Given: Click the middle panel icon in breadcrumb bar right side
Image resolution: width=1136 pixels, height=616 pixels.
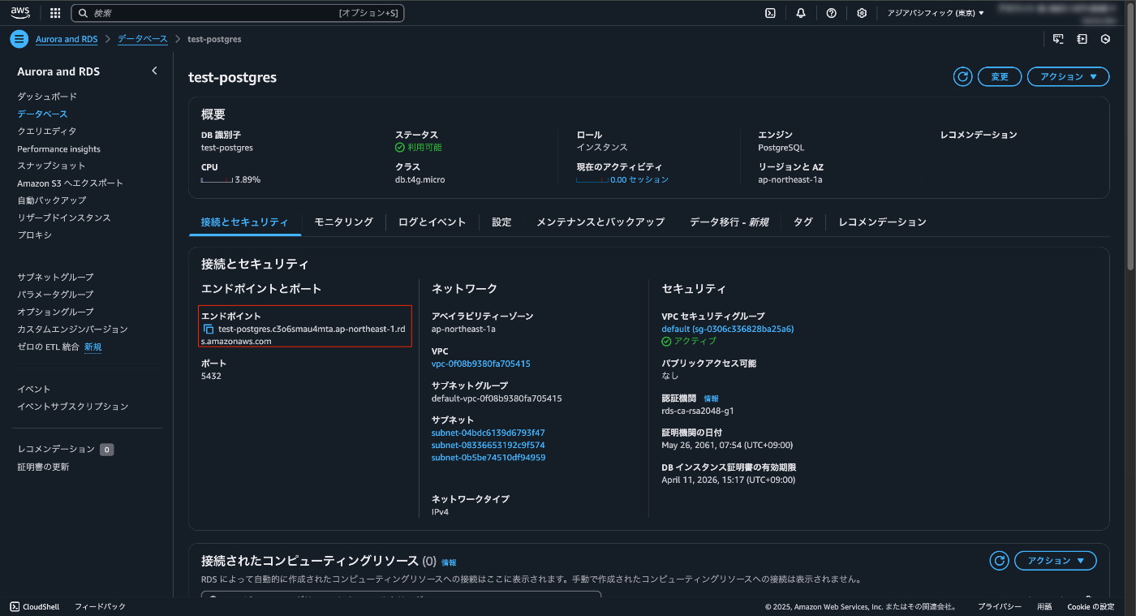Looking at the screenshot, I should click(x=1082, y=39).
